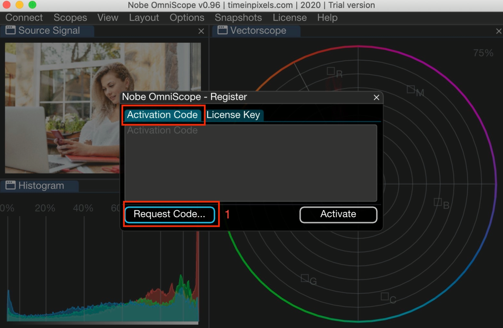The image size is (503, 328).
Task: Click the G target box in vectorscope
Action: [x=305, y=278]
